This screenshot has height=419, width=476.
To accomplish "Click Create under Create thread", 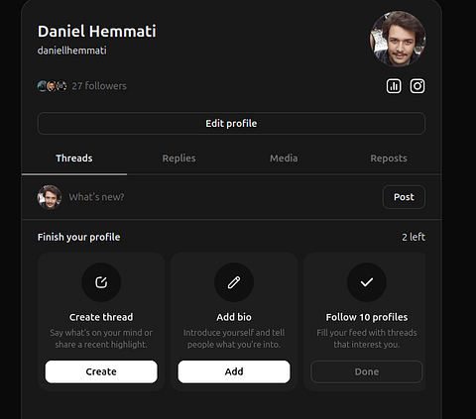I will pos(101,371).
